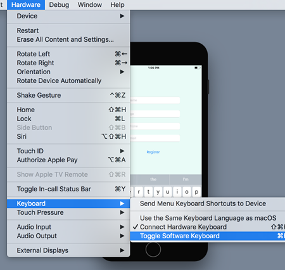Open the External Displays submenu

pos(68,250)
